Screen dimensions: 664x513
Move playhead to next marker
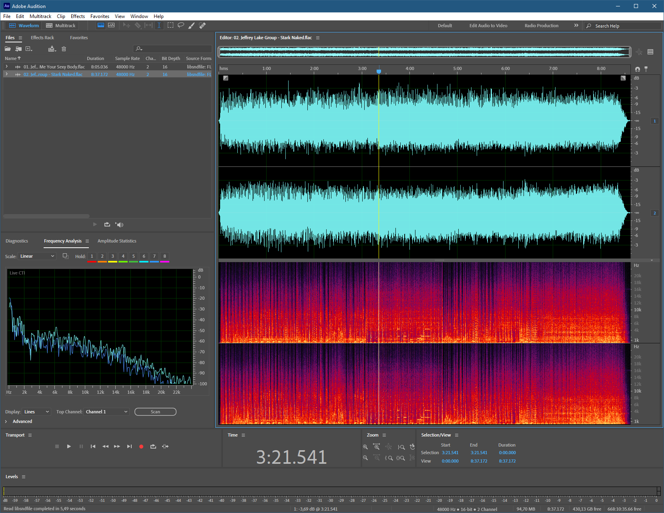pyautogui.click(x=129, y=446)
